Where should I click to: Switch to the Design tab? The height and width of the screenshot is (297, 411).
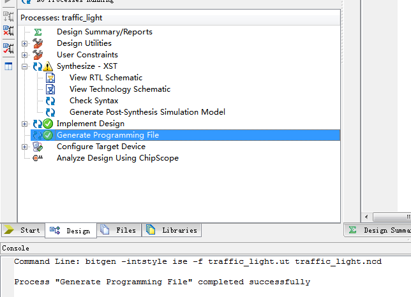click(71, 231)
